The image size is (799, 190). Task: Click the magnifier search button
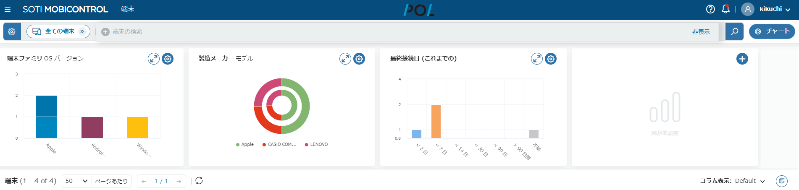734,31
